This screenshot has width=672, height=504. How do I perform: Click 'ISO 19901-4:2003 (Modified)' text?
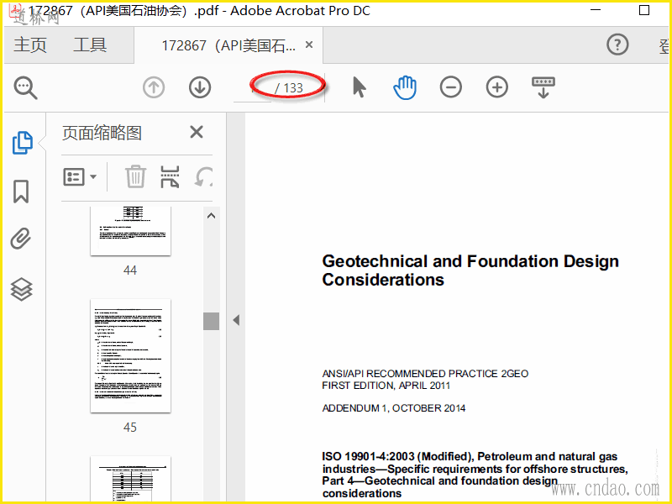397,456
